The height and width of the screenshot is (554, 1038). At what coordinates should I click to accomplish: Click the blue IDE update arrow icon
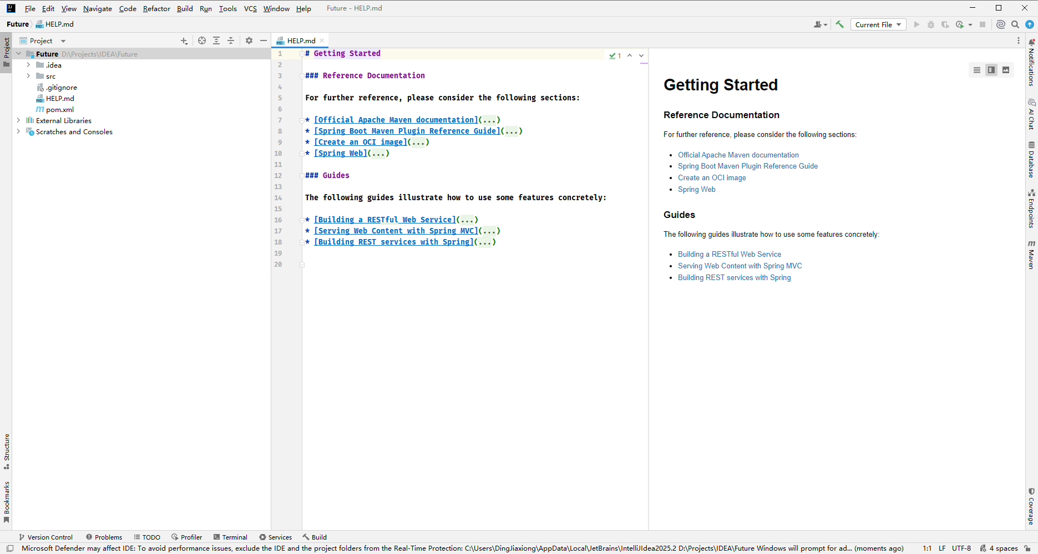(x=1030, y=24)
